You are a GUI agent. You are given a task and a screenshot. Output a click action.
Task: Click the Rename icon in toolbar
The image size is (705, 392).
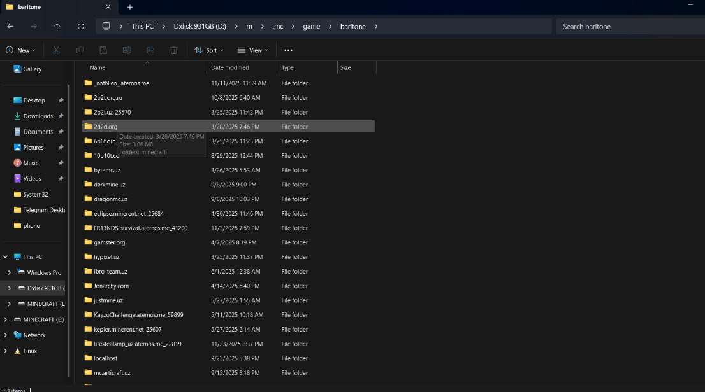click(x=127, y=50)
